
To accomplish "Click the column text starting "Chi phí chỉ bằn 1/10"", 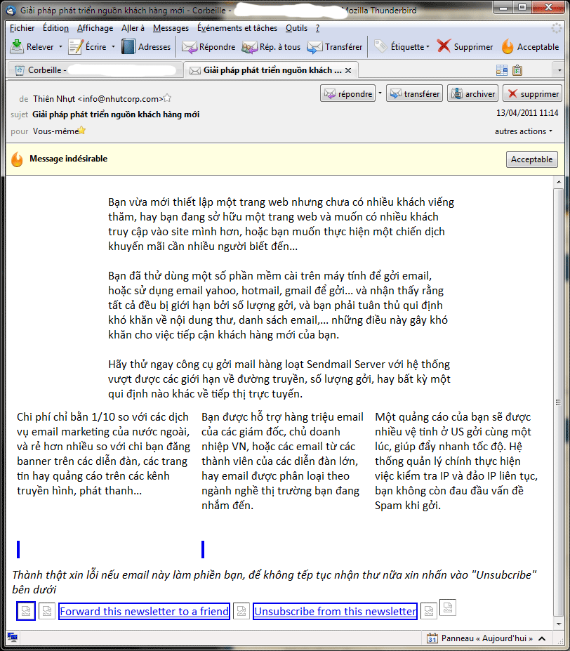I will (103, 454).
